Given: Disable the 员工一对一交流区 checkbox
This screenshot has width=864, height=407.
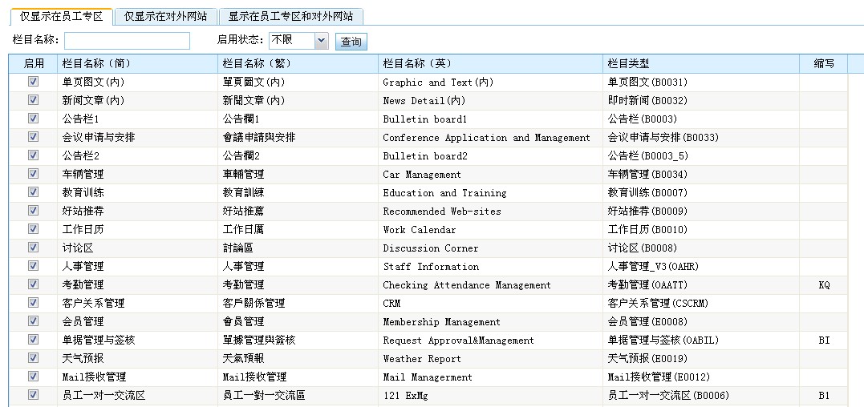Looking at the screenshot, I should coord(33,395).
